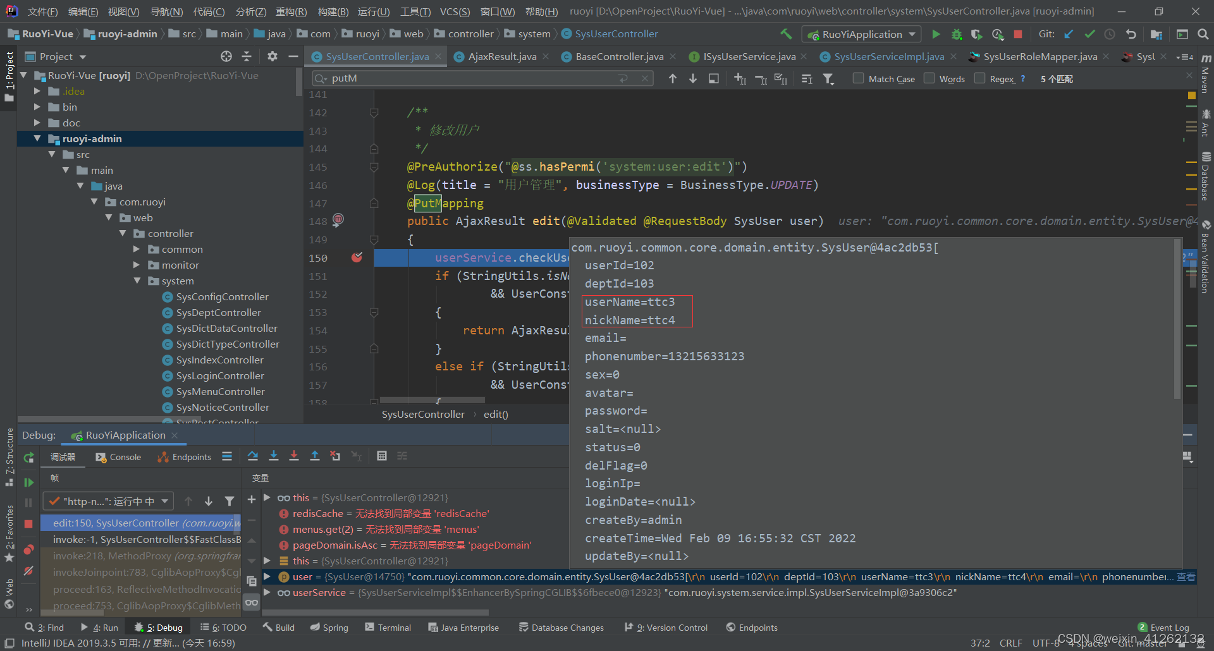Click Git update project arrow icon
This screenshot has width=1214, height=651.
1069,34
